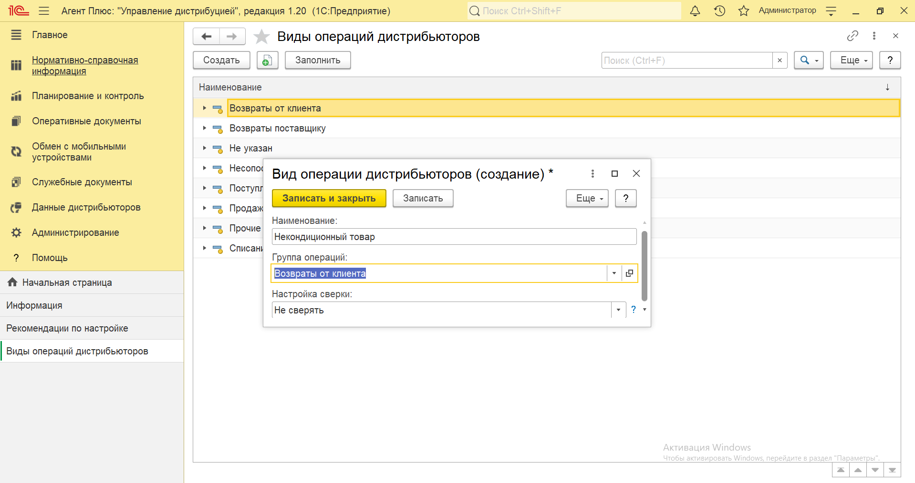This screenshot has width=915, height=483.
Task: Open the list page's three-dot options menu
Action: 874,36
